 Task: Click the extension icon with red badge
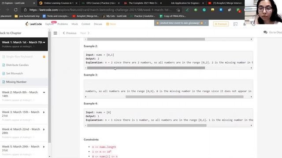pyautogui.click(x=238, y=10)
